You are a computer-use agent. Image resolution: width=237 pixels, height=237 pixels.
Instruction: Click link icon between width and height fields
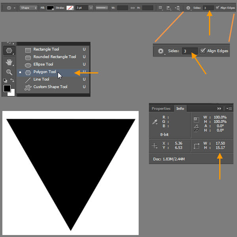[x=132, y=8]
